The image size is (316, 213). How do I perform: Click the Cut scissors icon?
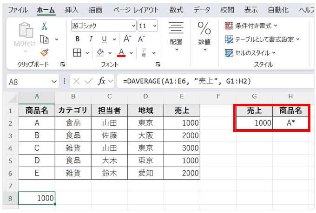point(44,26)
